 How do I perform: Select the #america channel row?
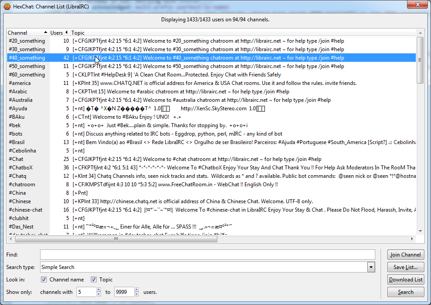(20, 83)
